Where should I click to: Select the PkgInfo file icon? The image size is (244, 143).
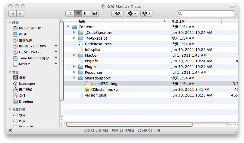coord(81,61)
